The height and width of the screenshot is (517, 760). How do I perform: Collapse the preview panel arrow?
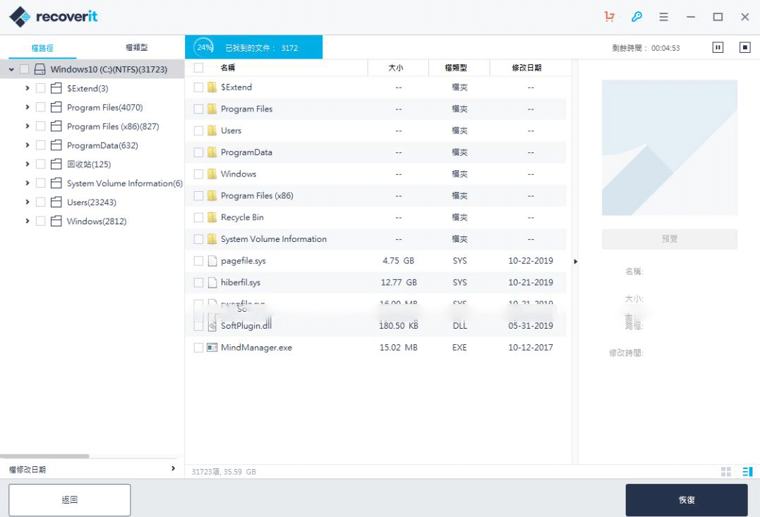pos(575,262)
